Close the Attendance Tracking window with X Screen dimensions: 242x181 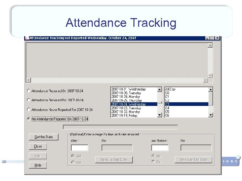[x=217, y=38]
